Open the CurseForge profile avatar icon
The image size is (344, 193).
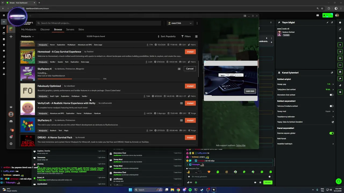11,114
